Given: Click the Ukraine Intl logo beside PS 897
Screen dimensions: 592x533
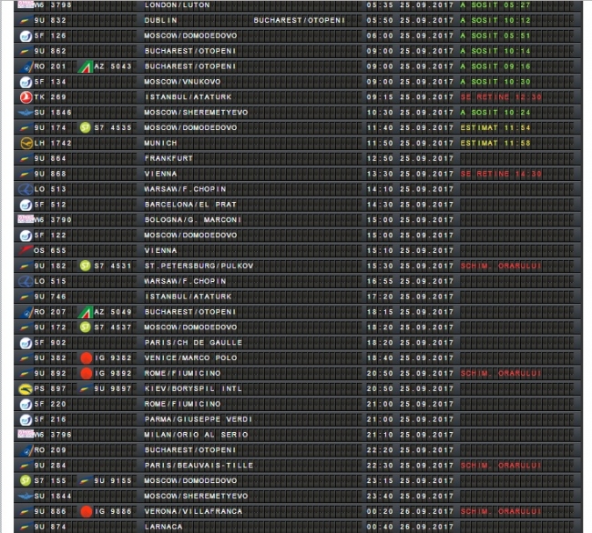Looking at the screenshot, I should (x=26, y=388).
